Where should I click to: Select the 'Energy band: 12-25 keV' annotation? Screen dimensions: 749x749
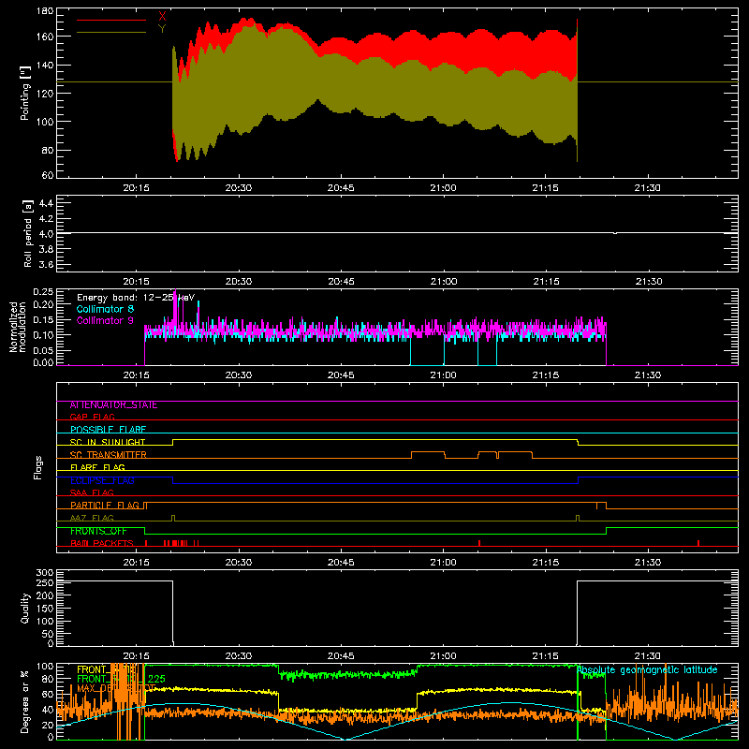[136, 298]
